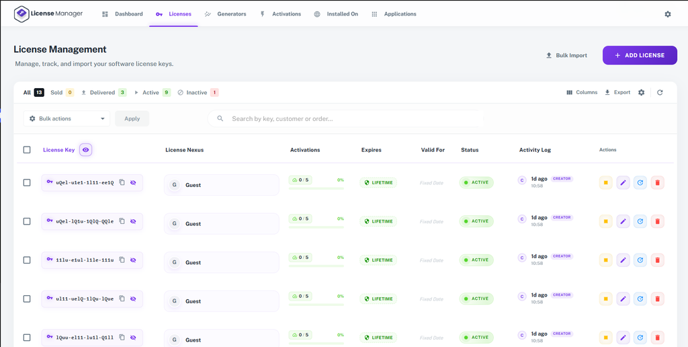Toggle eye-slash for key 11lu-e1ul-l1le-111u

134,260
